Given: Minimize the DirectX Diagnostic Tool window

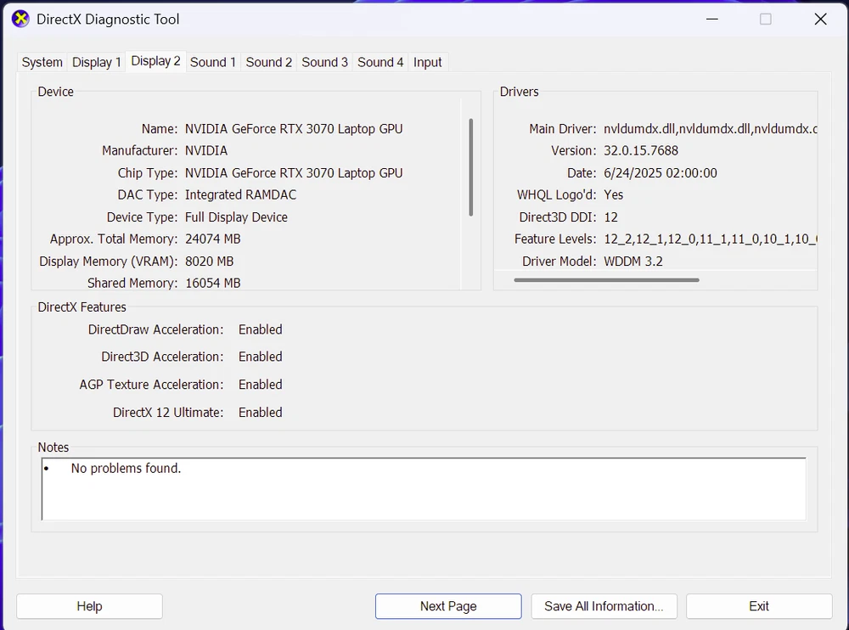Looking at the screenshot, I should coord(710,19).
